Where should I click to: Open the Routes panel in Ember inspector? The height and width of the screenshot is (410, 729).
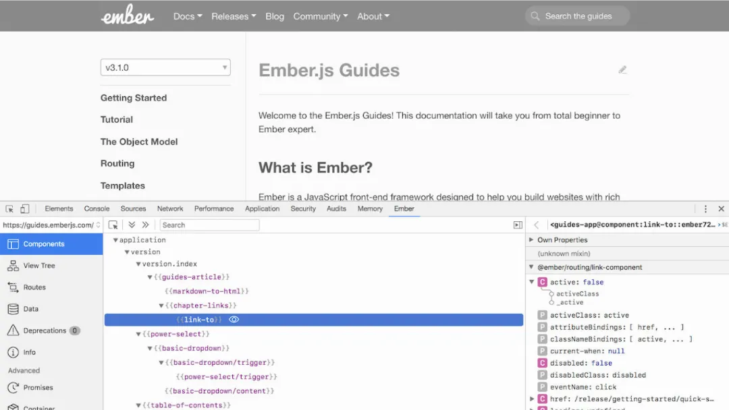[x=34, y=287]
